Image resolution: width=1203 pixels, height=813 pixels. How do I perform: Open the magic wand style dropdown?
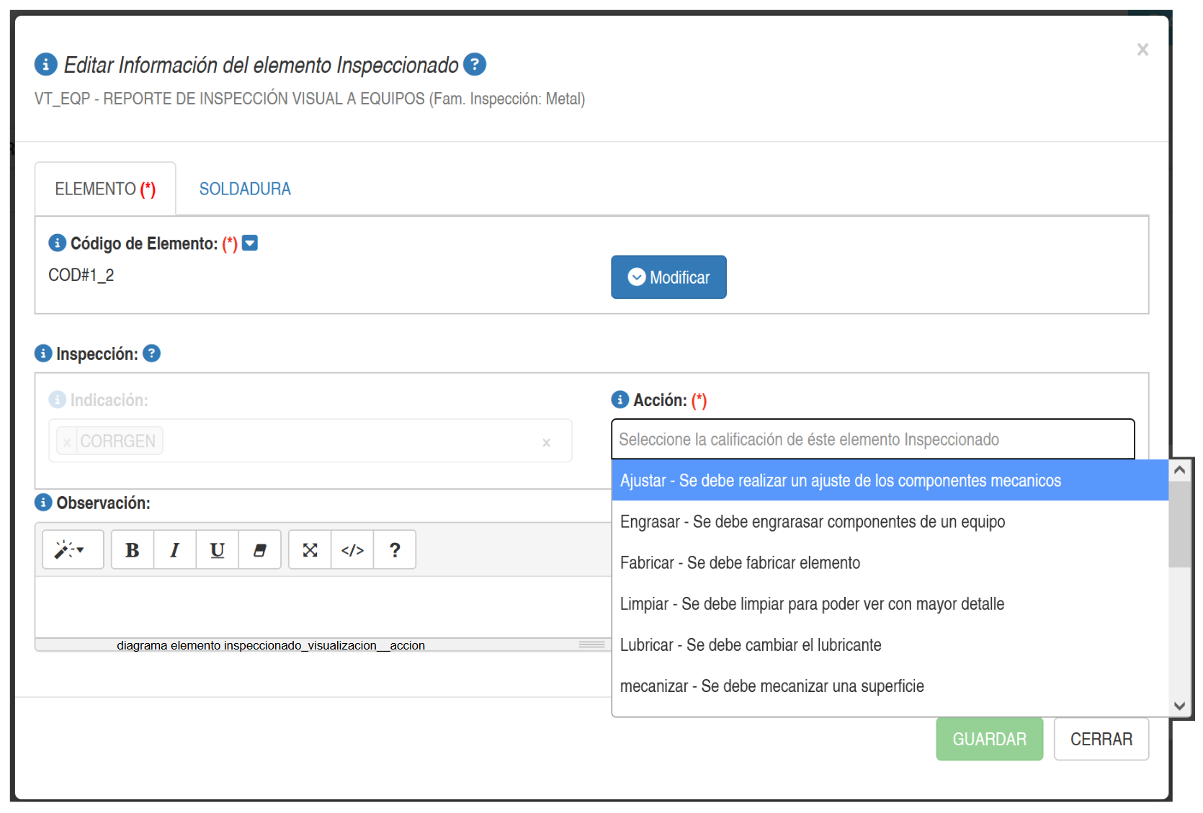point(72,550)
